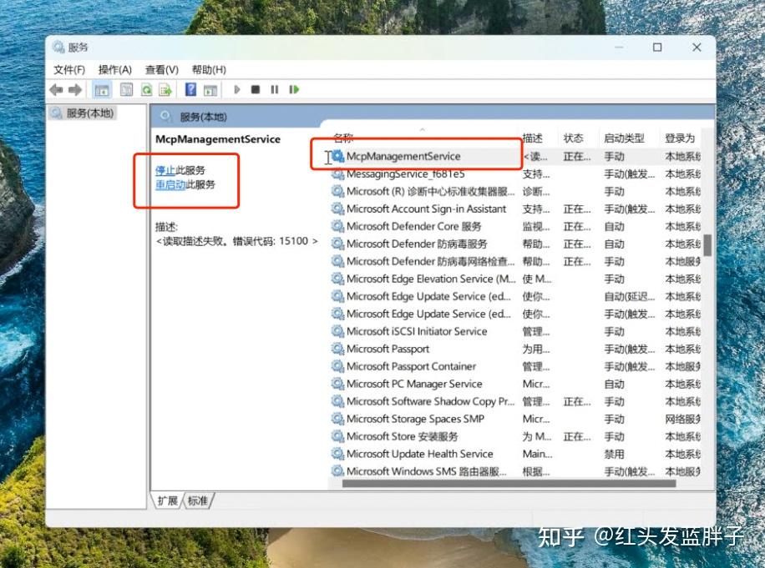Open the 查看(V) menu
The height and width of the screenshot is (568, 765).
[162, 70]
